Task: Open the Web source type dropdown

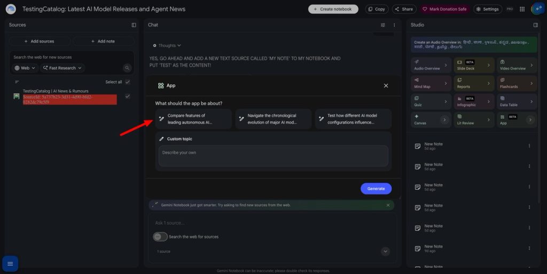Action: point(25,68)
